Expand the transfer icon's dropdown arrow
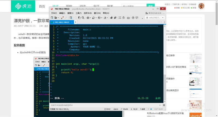Viewport: 218px width, 117px height. pyautogui.click(x=96, y=18)
